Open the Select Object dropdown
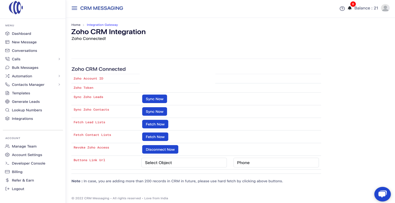The image size is (395, 203). pyautogui.click(x=184, y=163)
